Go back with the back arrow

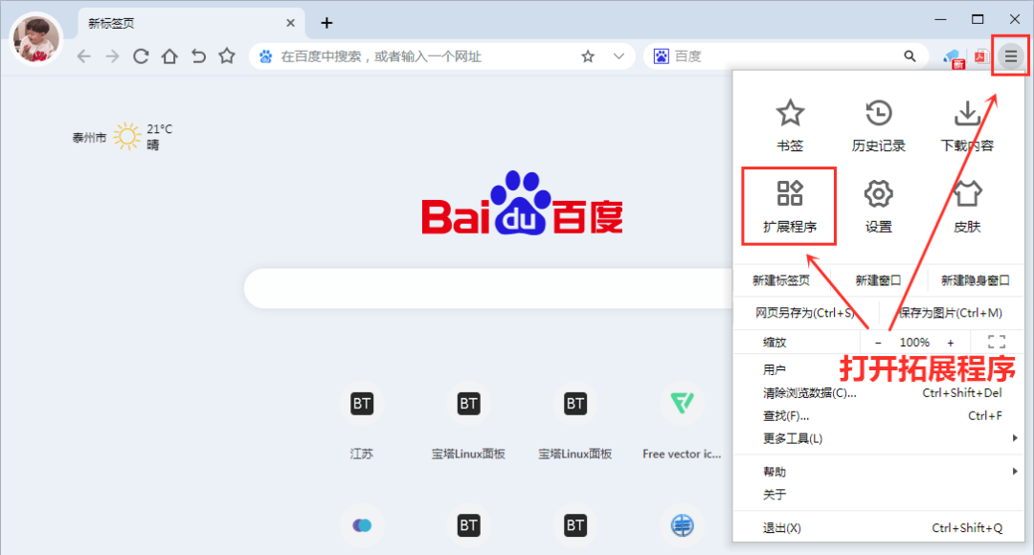[83, 56]
